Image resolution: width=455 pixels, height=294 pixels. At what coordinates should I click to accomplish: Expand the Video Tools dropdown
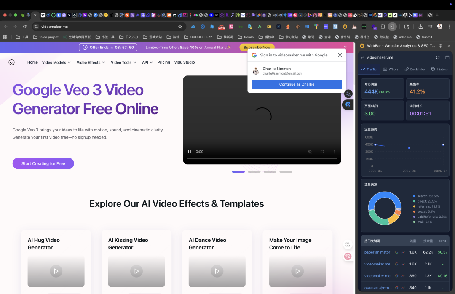(123, 62)
